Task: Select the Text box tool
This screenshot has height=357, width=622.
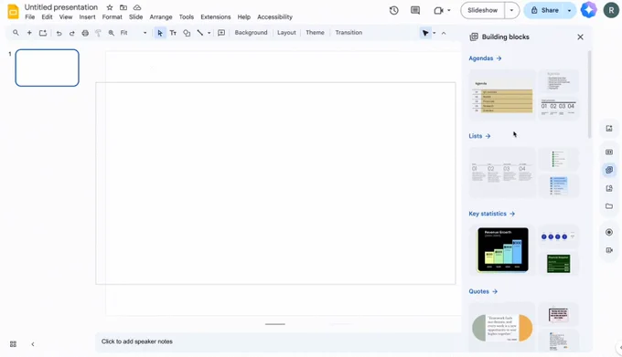Action: [x=173, y=33]
